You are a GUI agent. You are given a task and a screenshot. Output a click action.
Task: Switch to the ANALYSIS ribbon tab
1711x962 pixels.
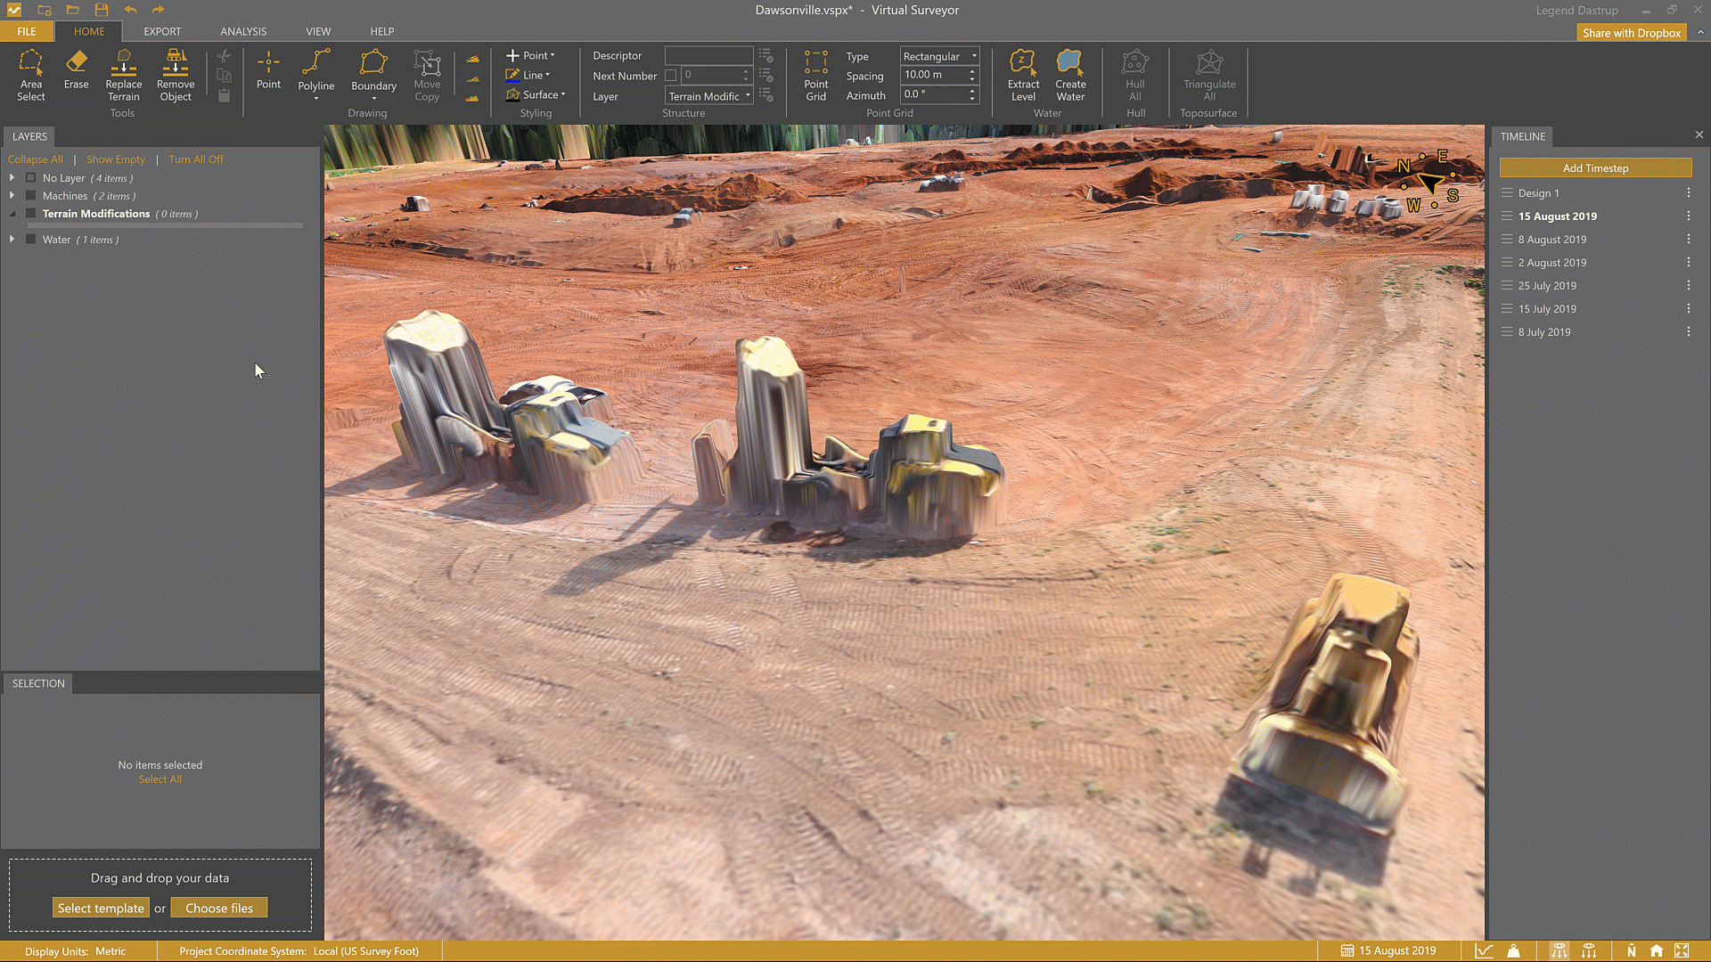243,31
